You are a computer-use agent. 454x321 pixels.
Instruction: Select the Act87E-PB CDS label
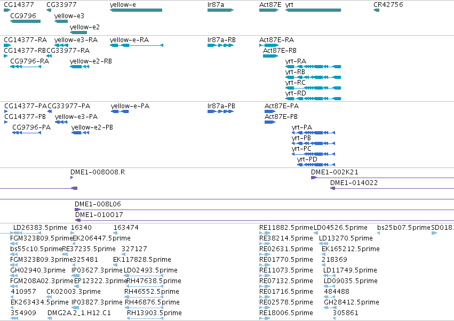[281, 117]
